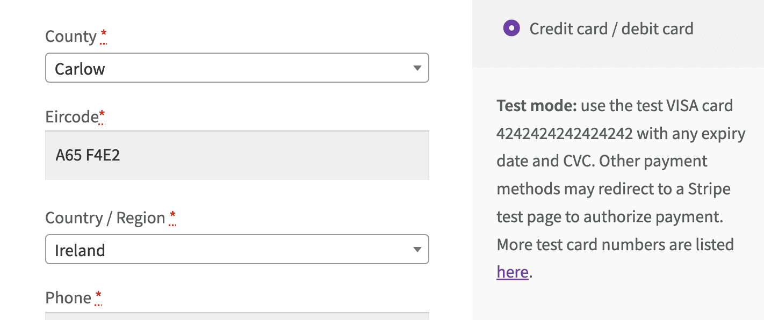764x320 pixels.
Task: Click the selected Carlow value text
Action: click(80, 68)
